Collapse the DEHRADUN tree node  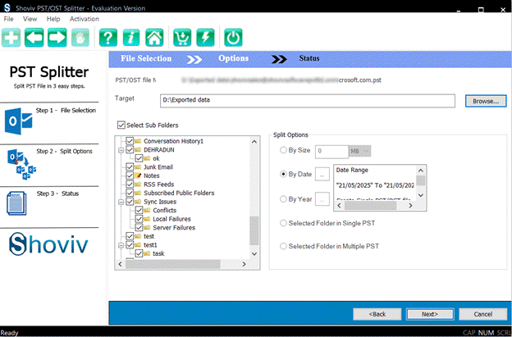[121, 150]
